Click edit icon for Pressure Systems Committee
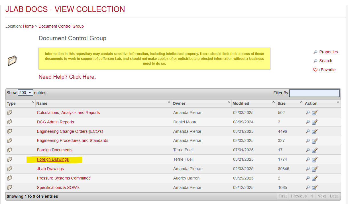Viewport: 348px width, 204px height. point(315,178)
